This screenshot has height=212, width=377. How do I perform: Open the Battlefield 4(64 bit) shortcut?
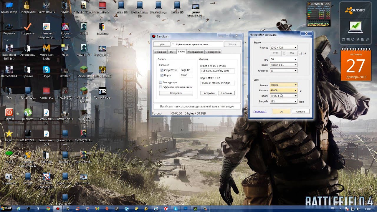tap(9, 52)
